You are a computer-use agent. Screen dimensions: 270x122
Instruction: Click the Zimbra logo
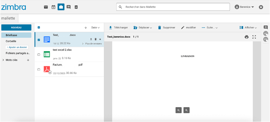tap(14, 7)
